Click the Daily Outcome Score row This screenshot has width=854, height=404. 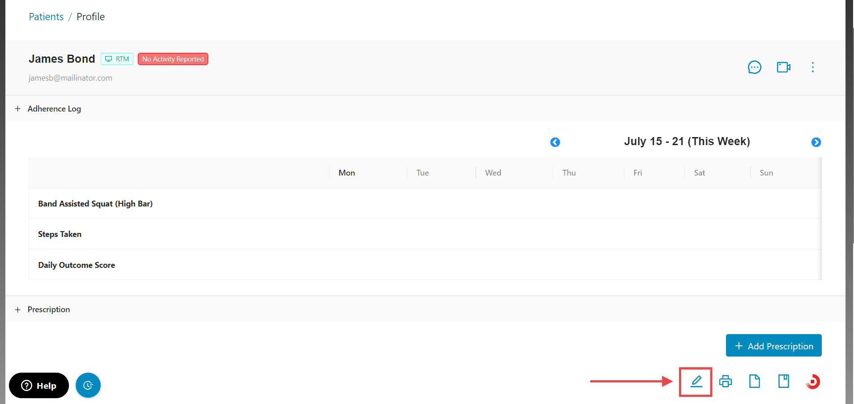(x=77, y=265)
